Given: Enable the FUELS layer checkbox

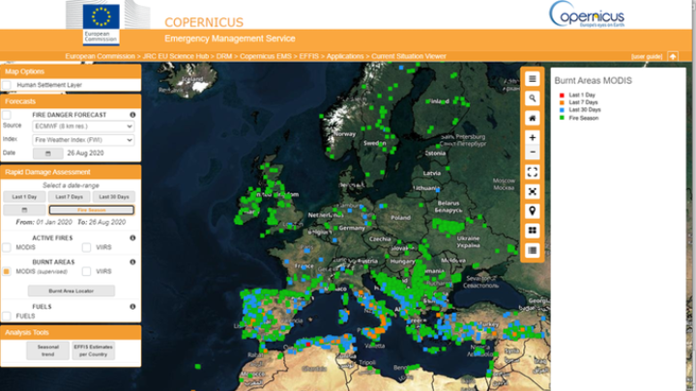Looking at the screenshot, I should coord(7,316).
